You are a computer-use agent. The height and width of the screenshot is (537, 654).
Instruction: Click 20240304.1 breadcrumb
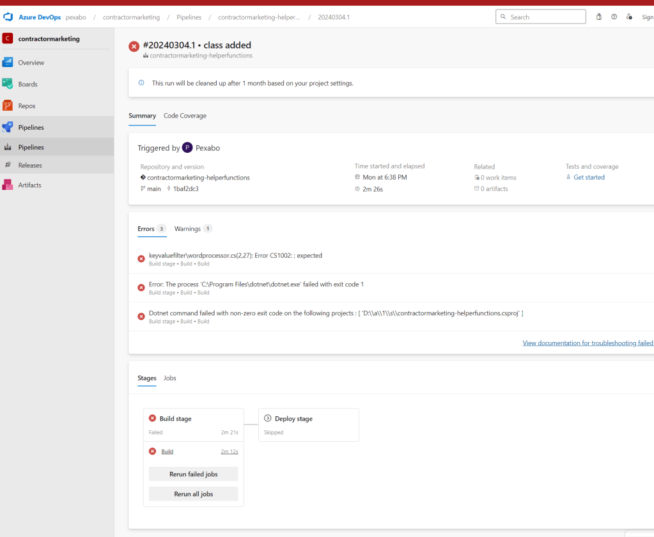click(x=334, y=17)
